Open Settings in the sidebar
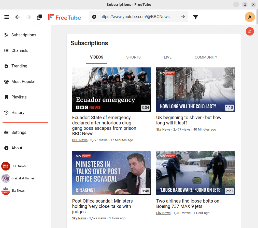 click(25, 132)
